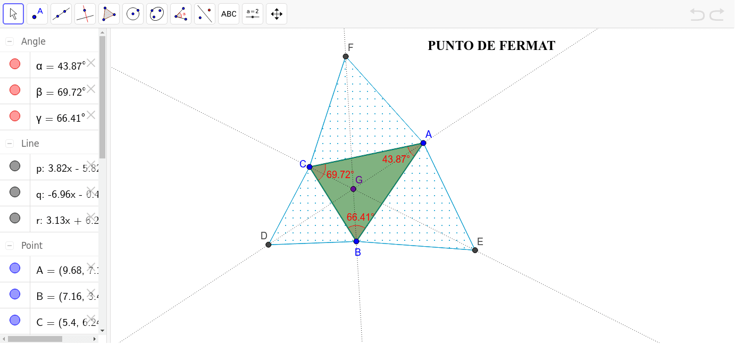Select the Point tool

coord(37,14)
